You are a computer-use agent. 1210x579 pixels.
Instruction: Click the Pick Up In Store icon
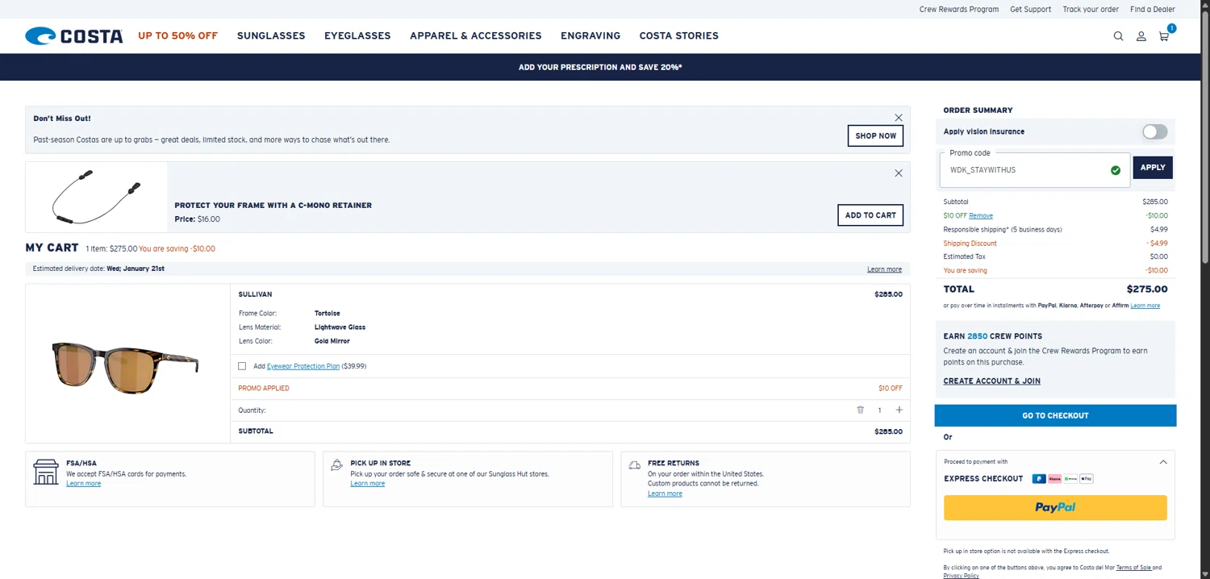click(x=337, y=465)
